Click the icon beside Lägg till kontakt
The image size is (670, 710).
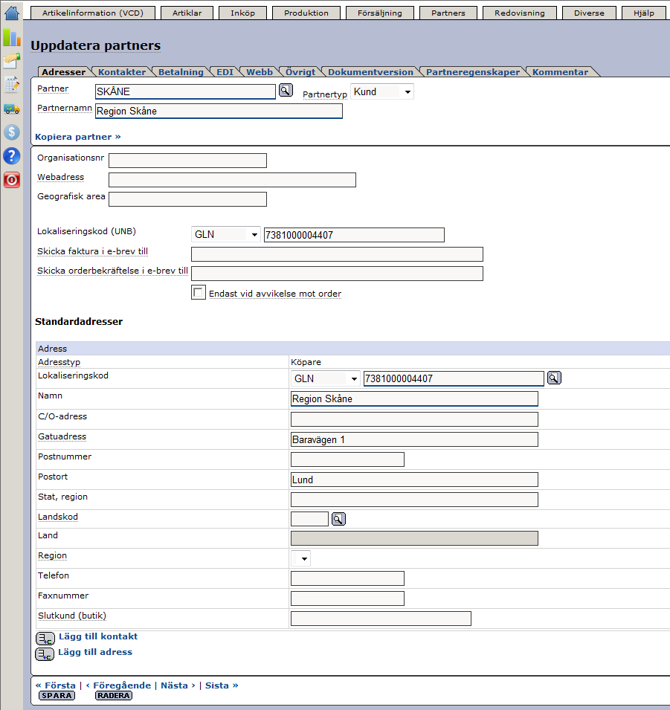(45, 639)
